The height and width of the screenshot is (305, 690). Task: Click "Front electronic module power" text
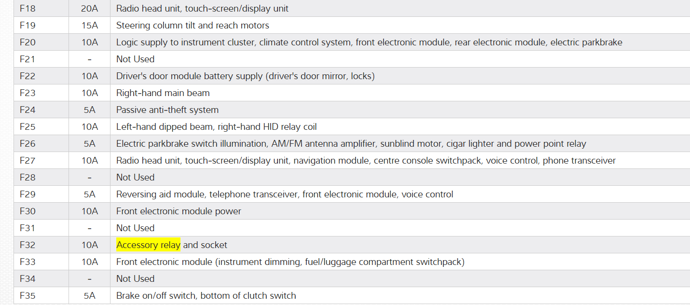179,211
